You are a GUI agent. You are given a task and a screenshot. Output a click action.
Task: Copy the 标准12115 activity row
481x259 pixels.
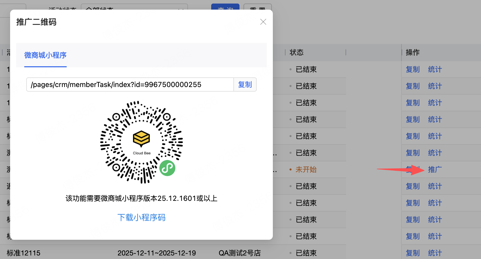(413, 253)
